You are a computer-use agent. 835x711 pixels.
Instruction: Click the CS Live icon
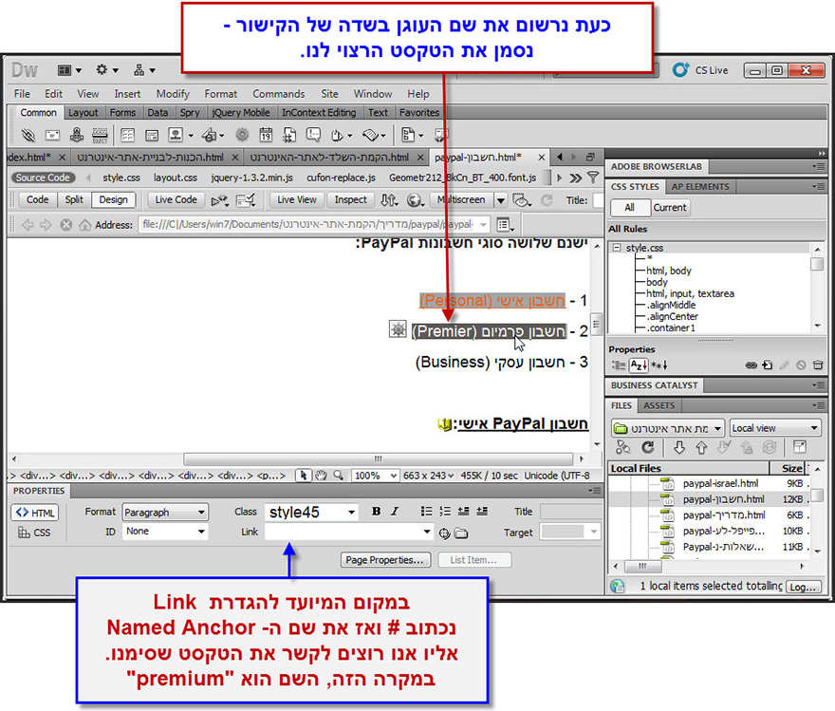click(x=680, y=69)
